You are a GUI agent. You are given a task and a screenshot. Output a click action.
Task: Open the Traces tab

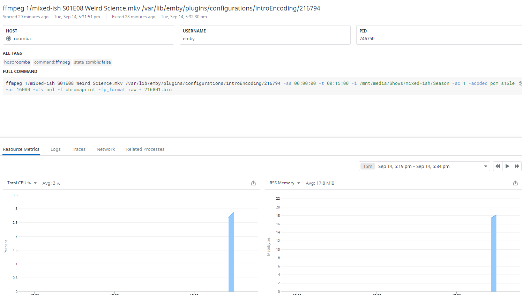[x=79, y=149]
